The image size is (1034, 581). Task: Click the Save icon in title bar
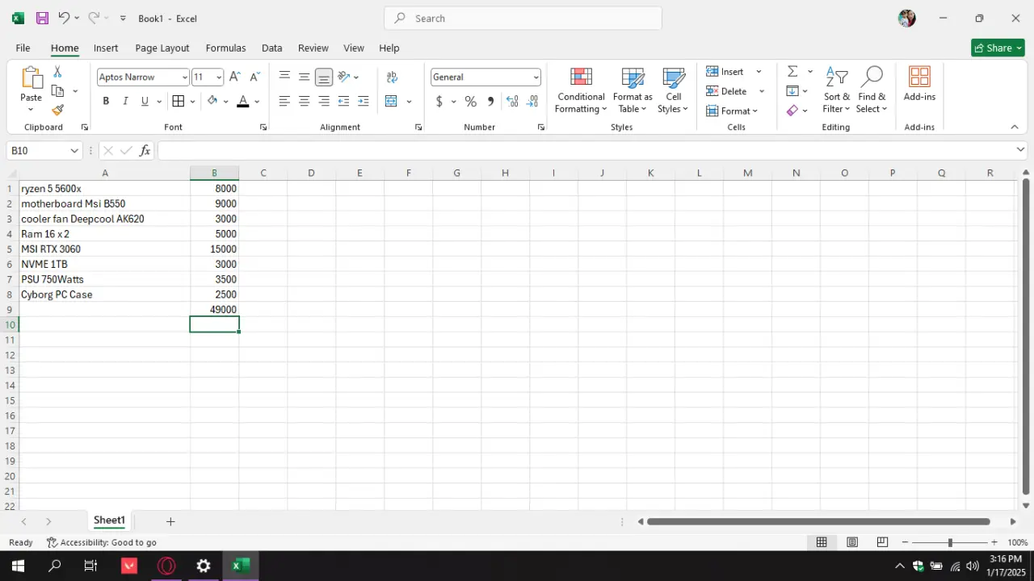[x=42, y=18]
